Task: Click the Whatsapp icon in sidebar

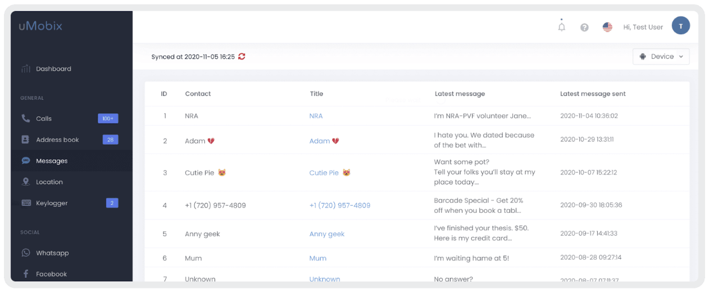Action: [x=26, y=253]
